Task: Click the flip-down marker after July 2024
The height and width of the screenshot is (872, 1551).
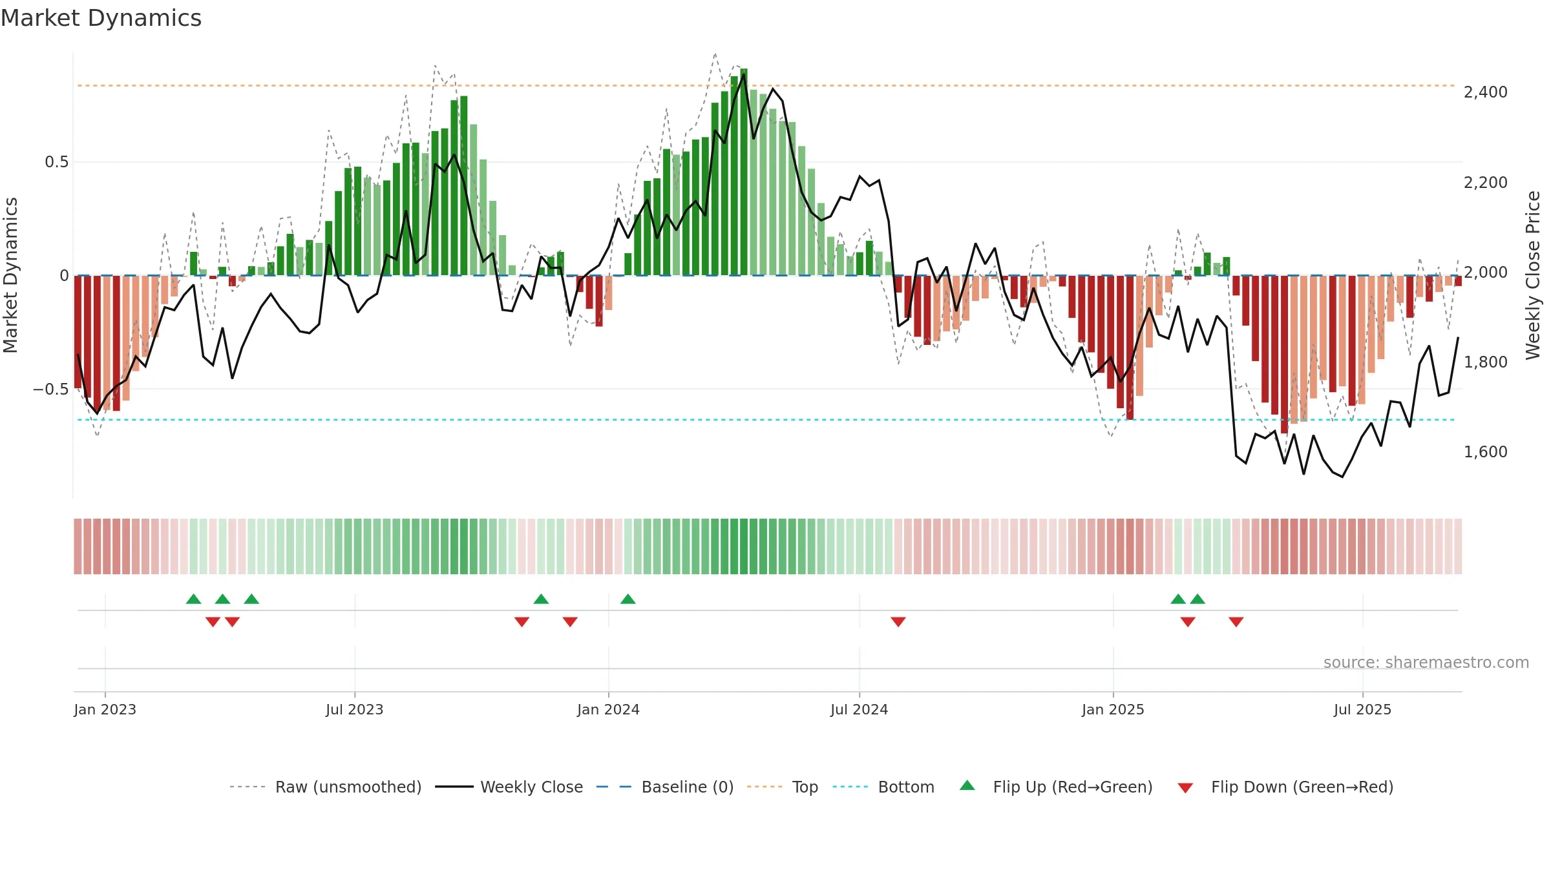Action: tap(898, 622)
